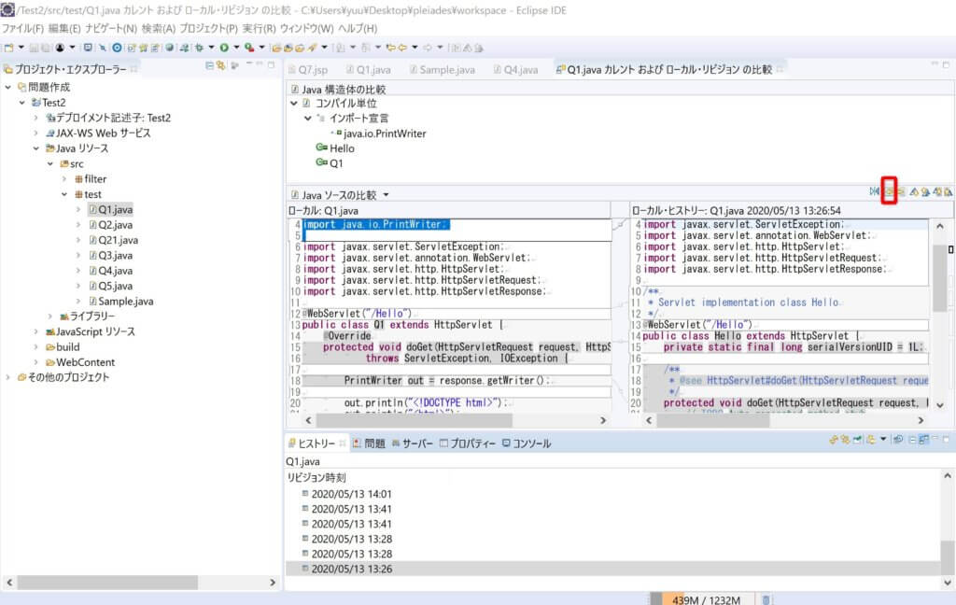
Task: Click the person avatar toolbar icon
Action: [60, 48]
